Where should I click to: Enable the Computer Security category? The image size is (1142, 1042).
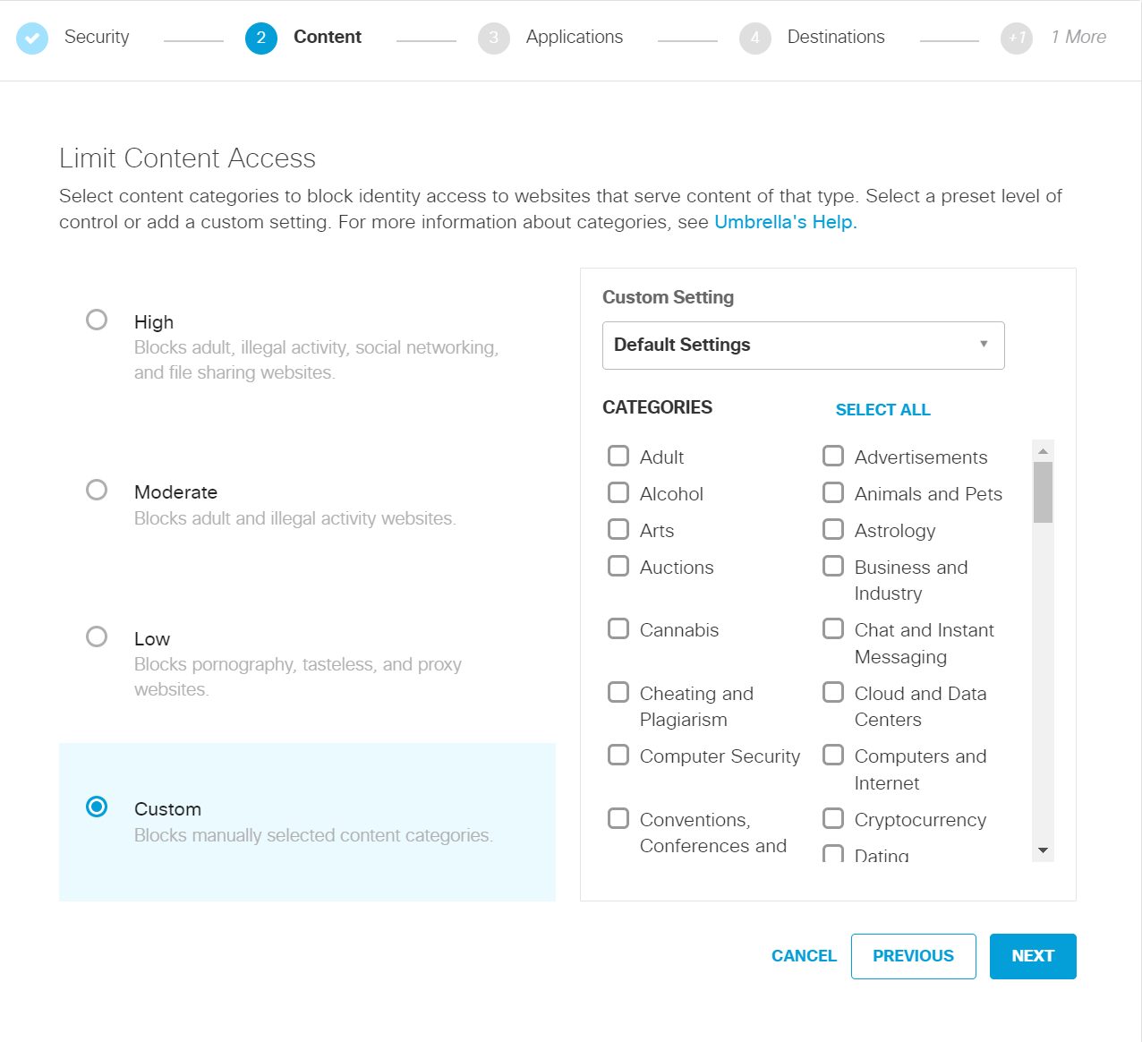(x=618, y=755)
